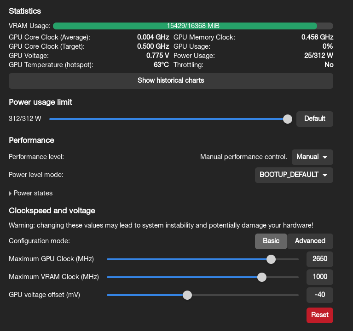The width and height of the screenshot is (353, 331).
Task: Click the GPU Memory Clock label
Action: click(x=204, y=37)
